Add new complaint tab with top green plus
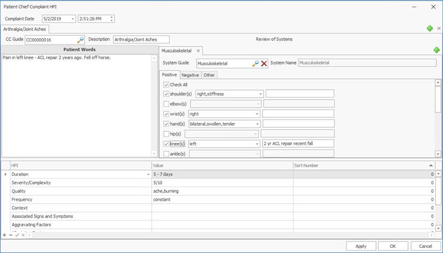The image size is (443, 253). pos(430,28)
